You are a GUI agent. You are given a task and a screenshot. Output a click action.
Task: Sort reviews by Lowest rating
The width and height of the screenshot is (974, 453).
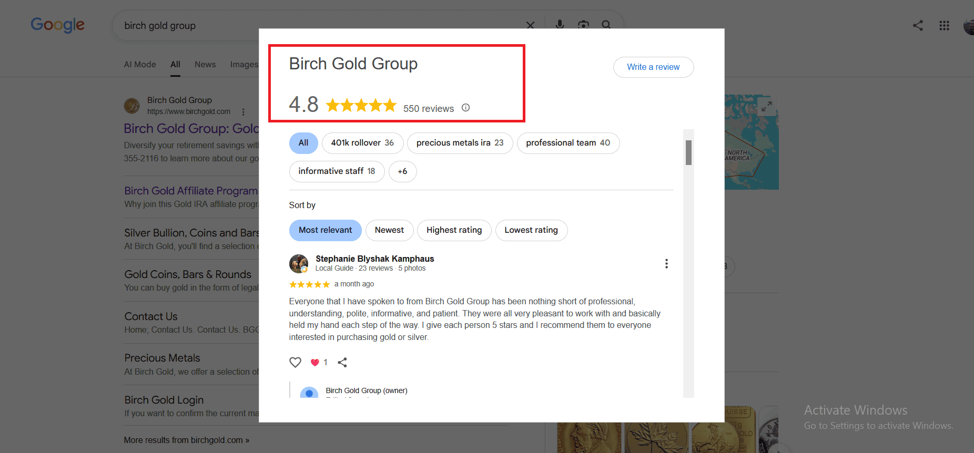(531, 230)
